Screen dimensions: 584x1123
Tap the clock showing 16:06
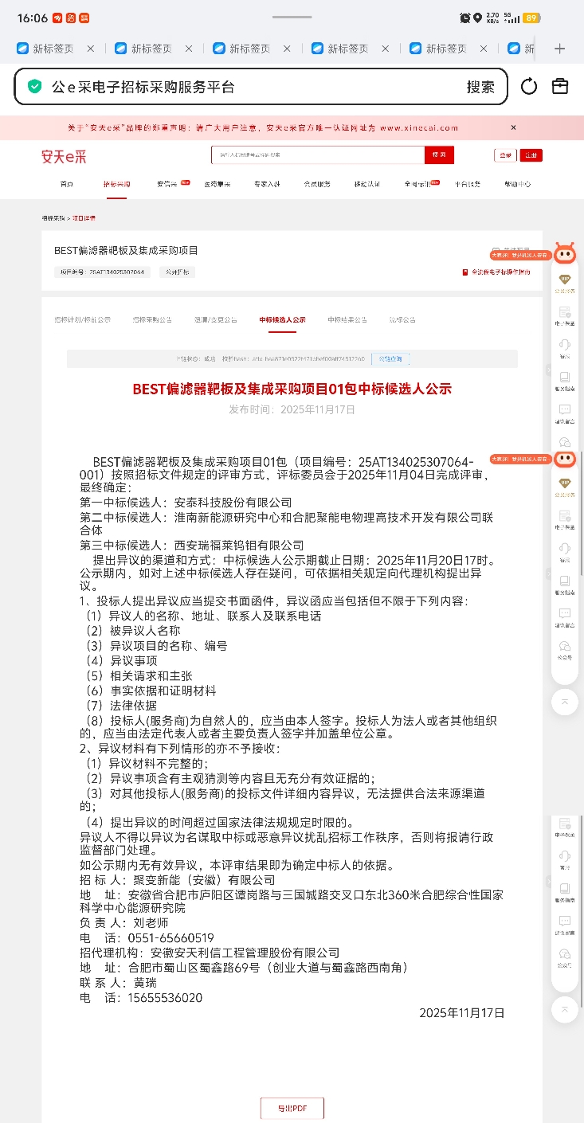(32, 18)
